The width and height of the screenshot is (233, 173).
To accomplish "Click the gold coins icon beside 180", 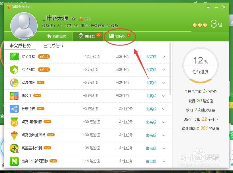I will pos(81,19).
